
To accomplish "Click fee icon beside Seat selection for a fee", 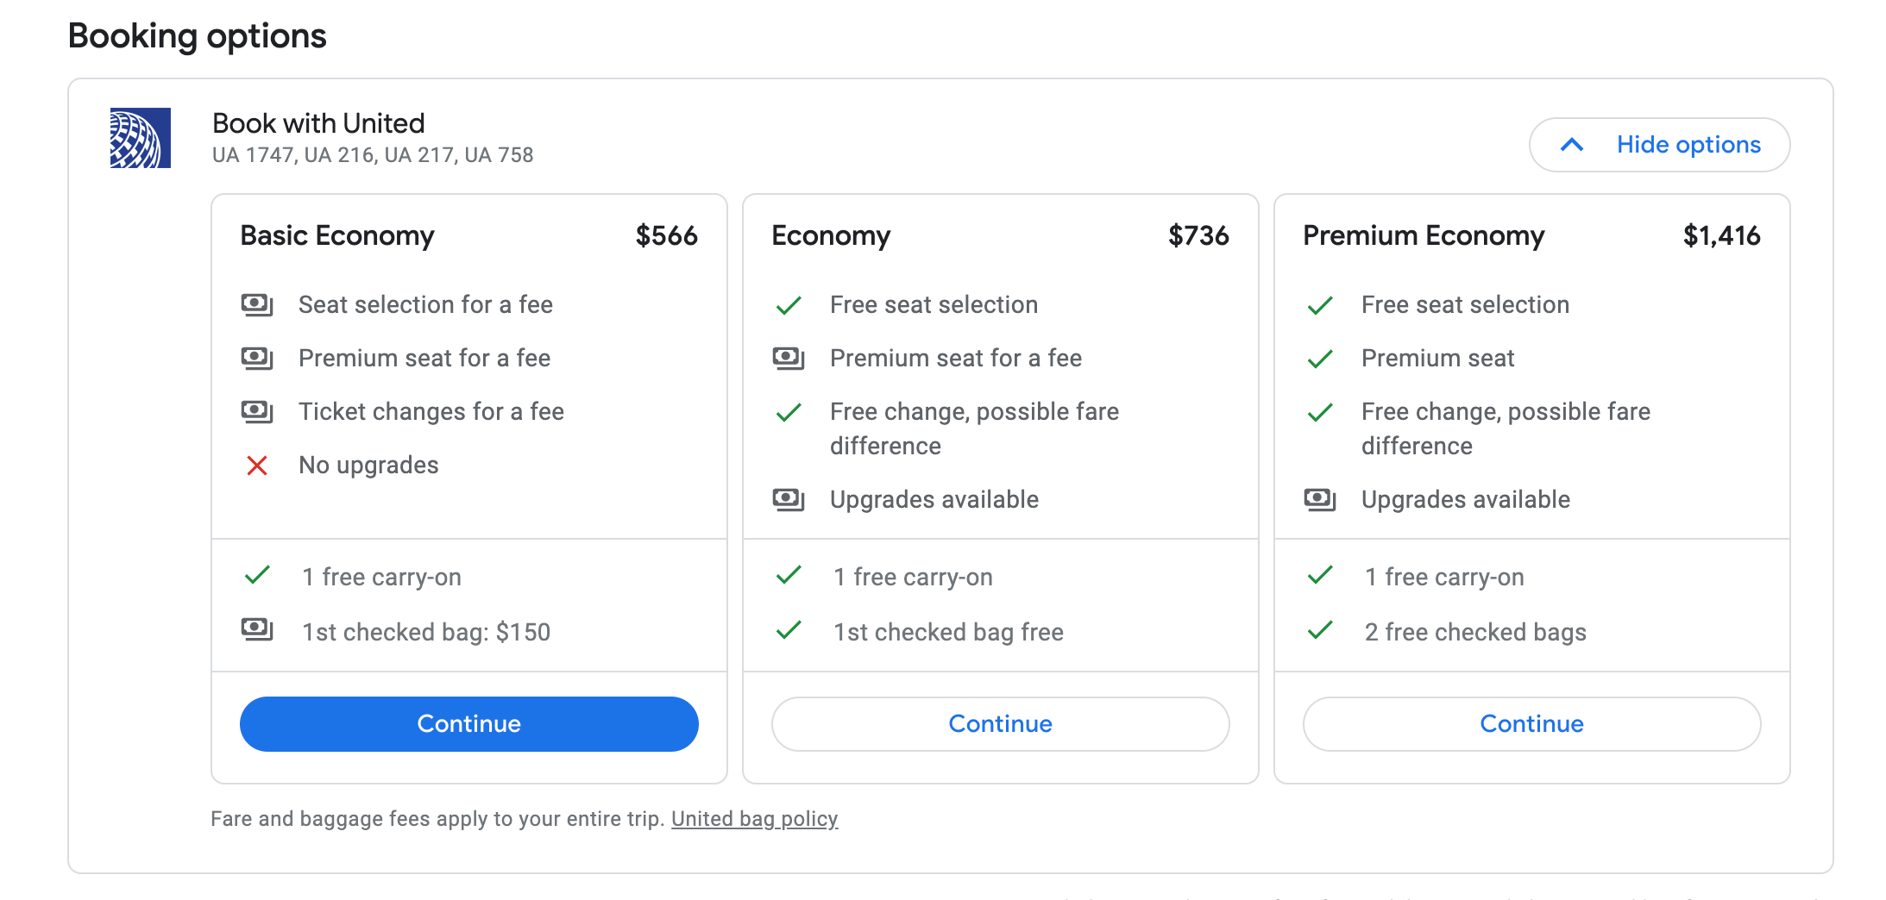I will click(x=257, y=305).
